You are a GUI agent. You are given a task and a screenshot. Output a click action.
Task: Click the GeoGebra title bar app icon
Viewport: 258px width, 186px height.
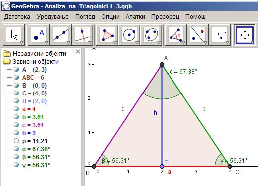[6, 6]
